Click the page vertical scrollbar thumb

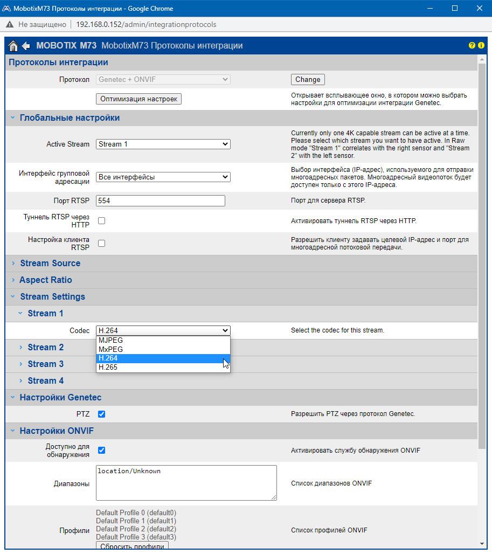(482, 256)
